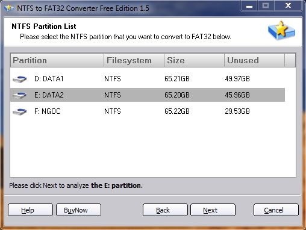Open the Help button
Screen dimensions: 306x230
30,210
